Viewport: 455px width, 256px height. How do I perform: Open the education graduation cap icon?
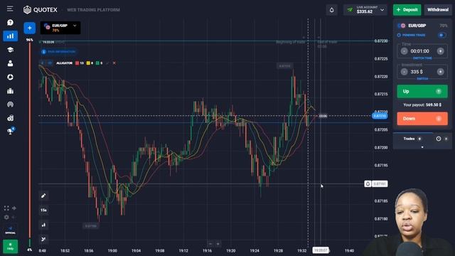pyautogui.click(x=10, y=50)
